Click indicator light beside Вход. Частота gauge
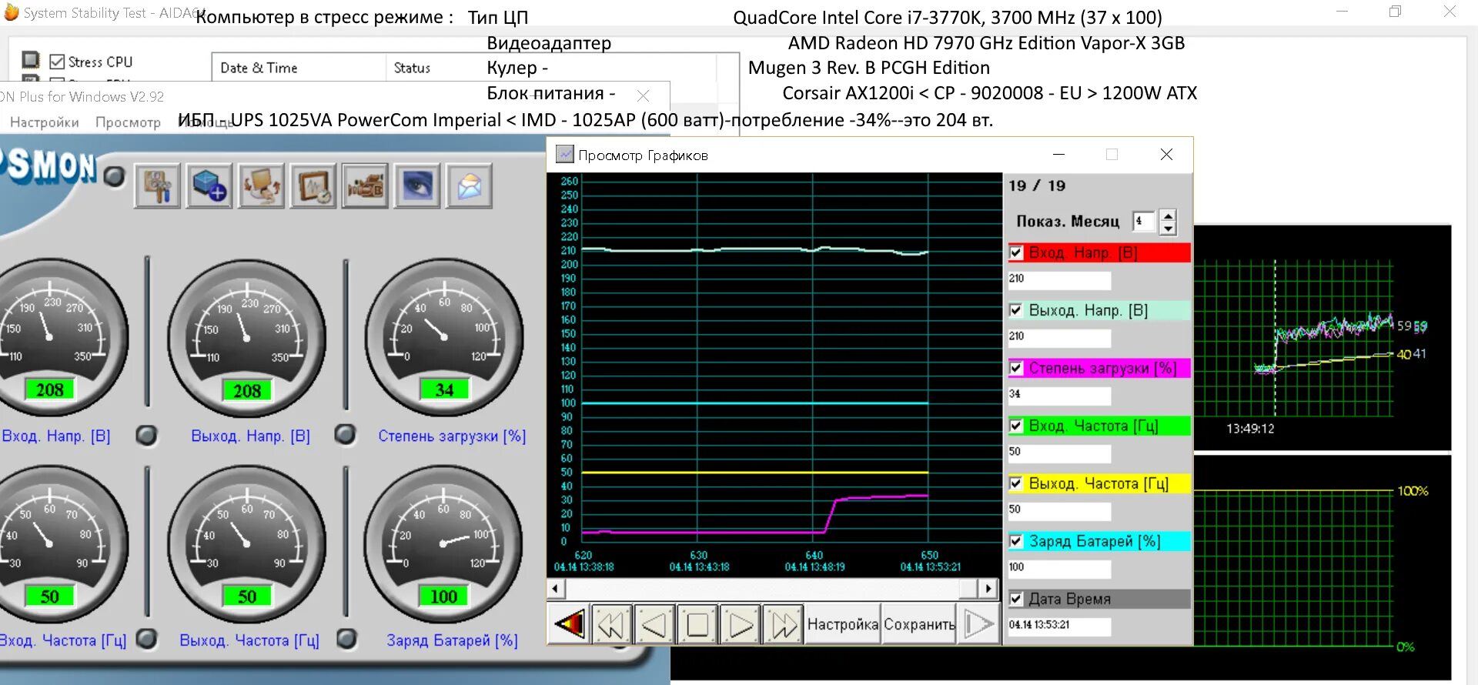Image resolution: width=1478 pixels, height=685 pixels. 146,639
